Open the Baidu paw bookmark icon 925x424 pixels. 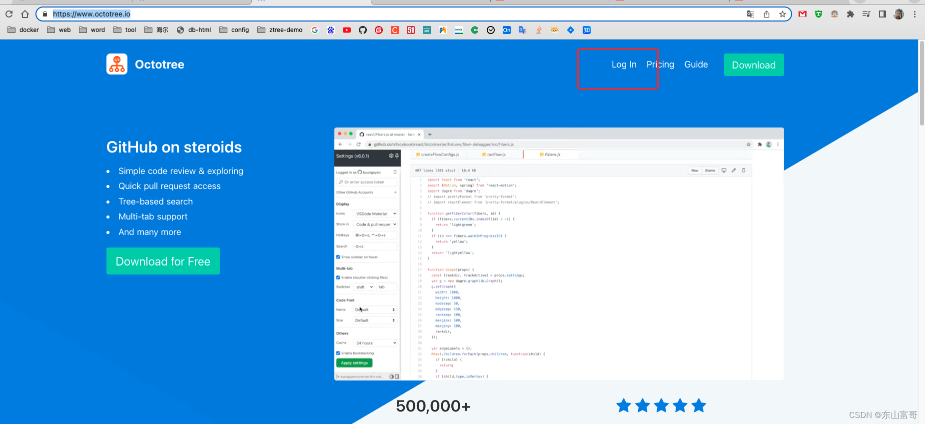coord(331,30)
